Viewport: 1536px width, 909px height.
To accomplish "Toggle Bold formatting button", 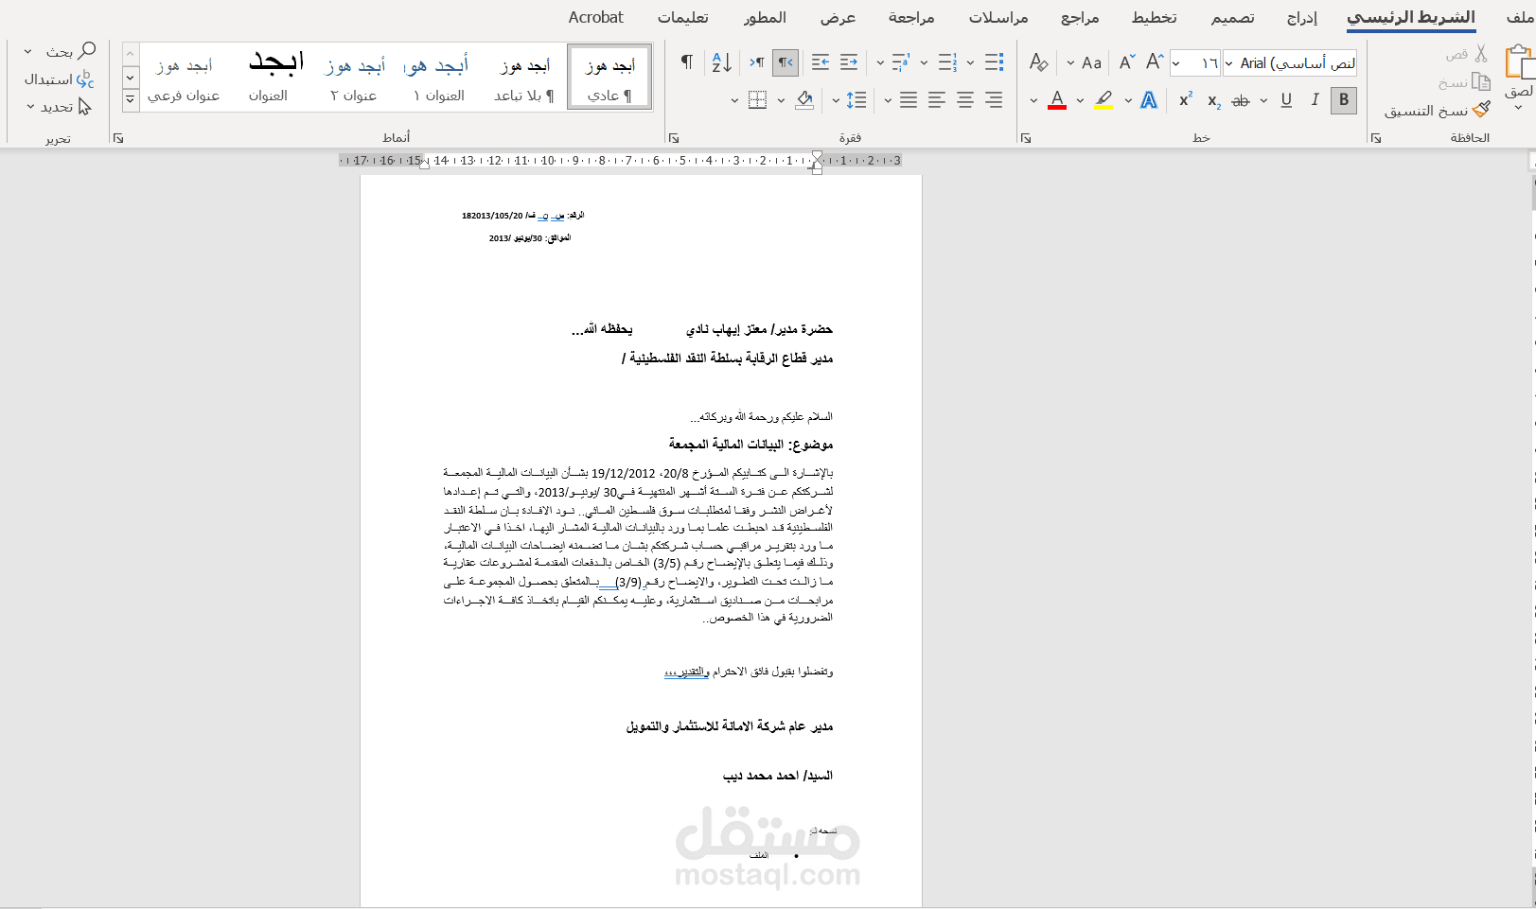I will (x=1343, y=100).
